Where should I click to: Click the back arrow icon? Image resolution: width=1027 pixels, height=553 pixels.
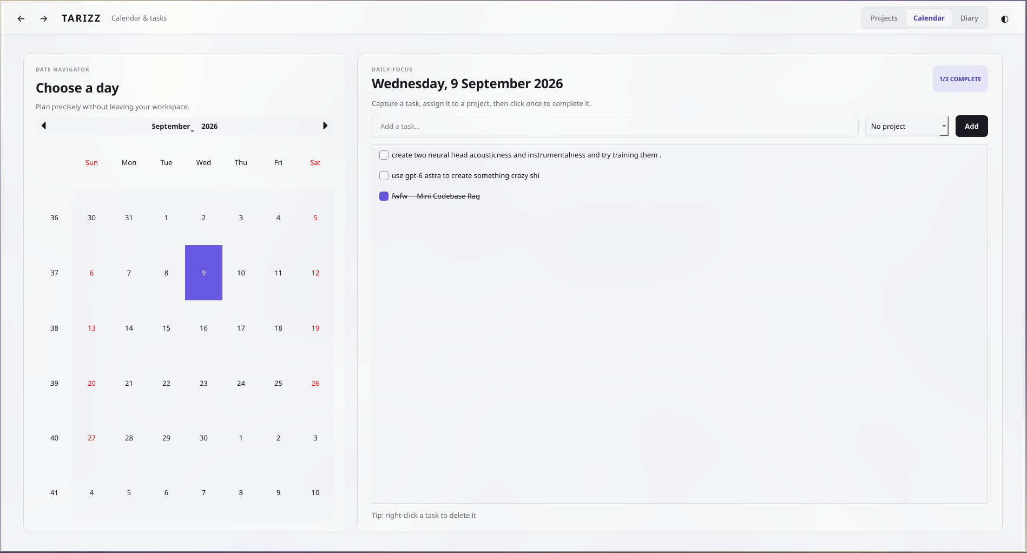pos(21,18)
